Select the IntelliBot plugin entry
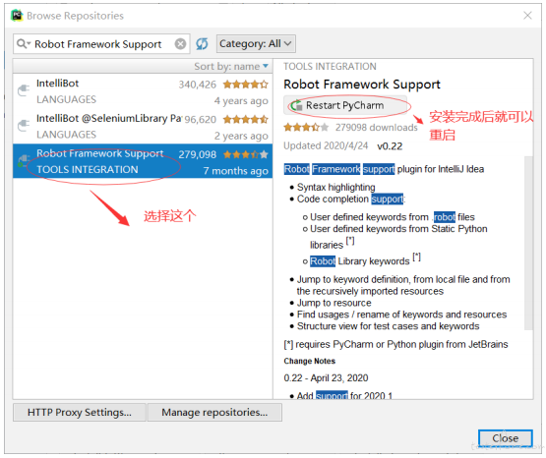 [x=143, y=91]
